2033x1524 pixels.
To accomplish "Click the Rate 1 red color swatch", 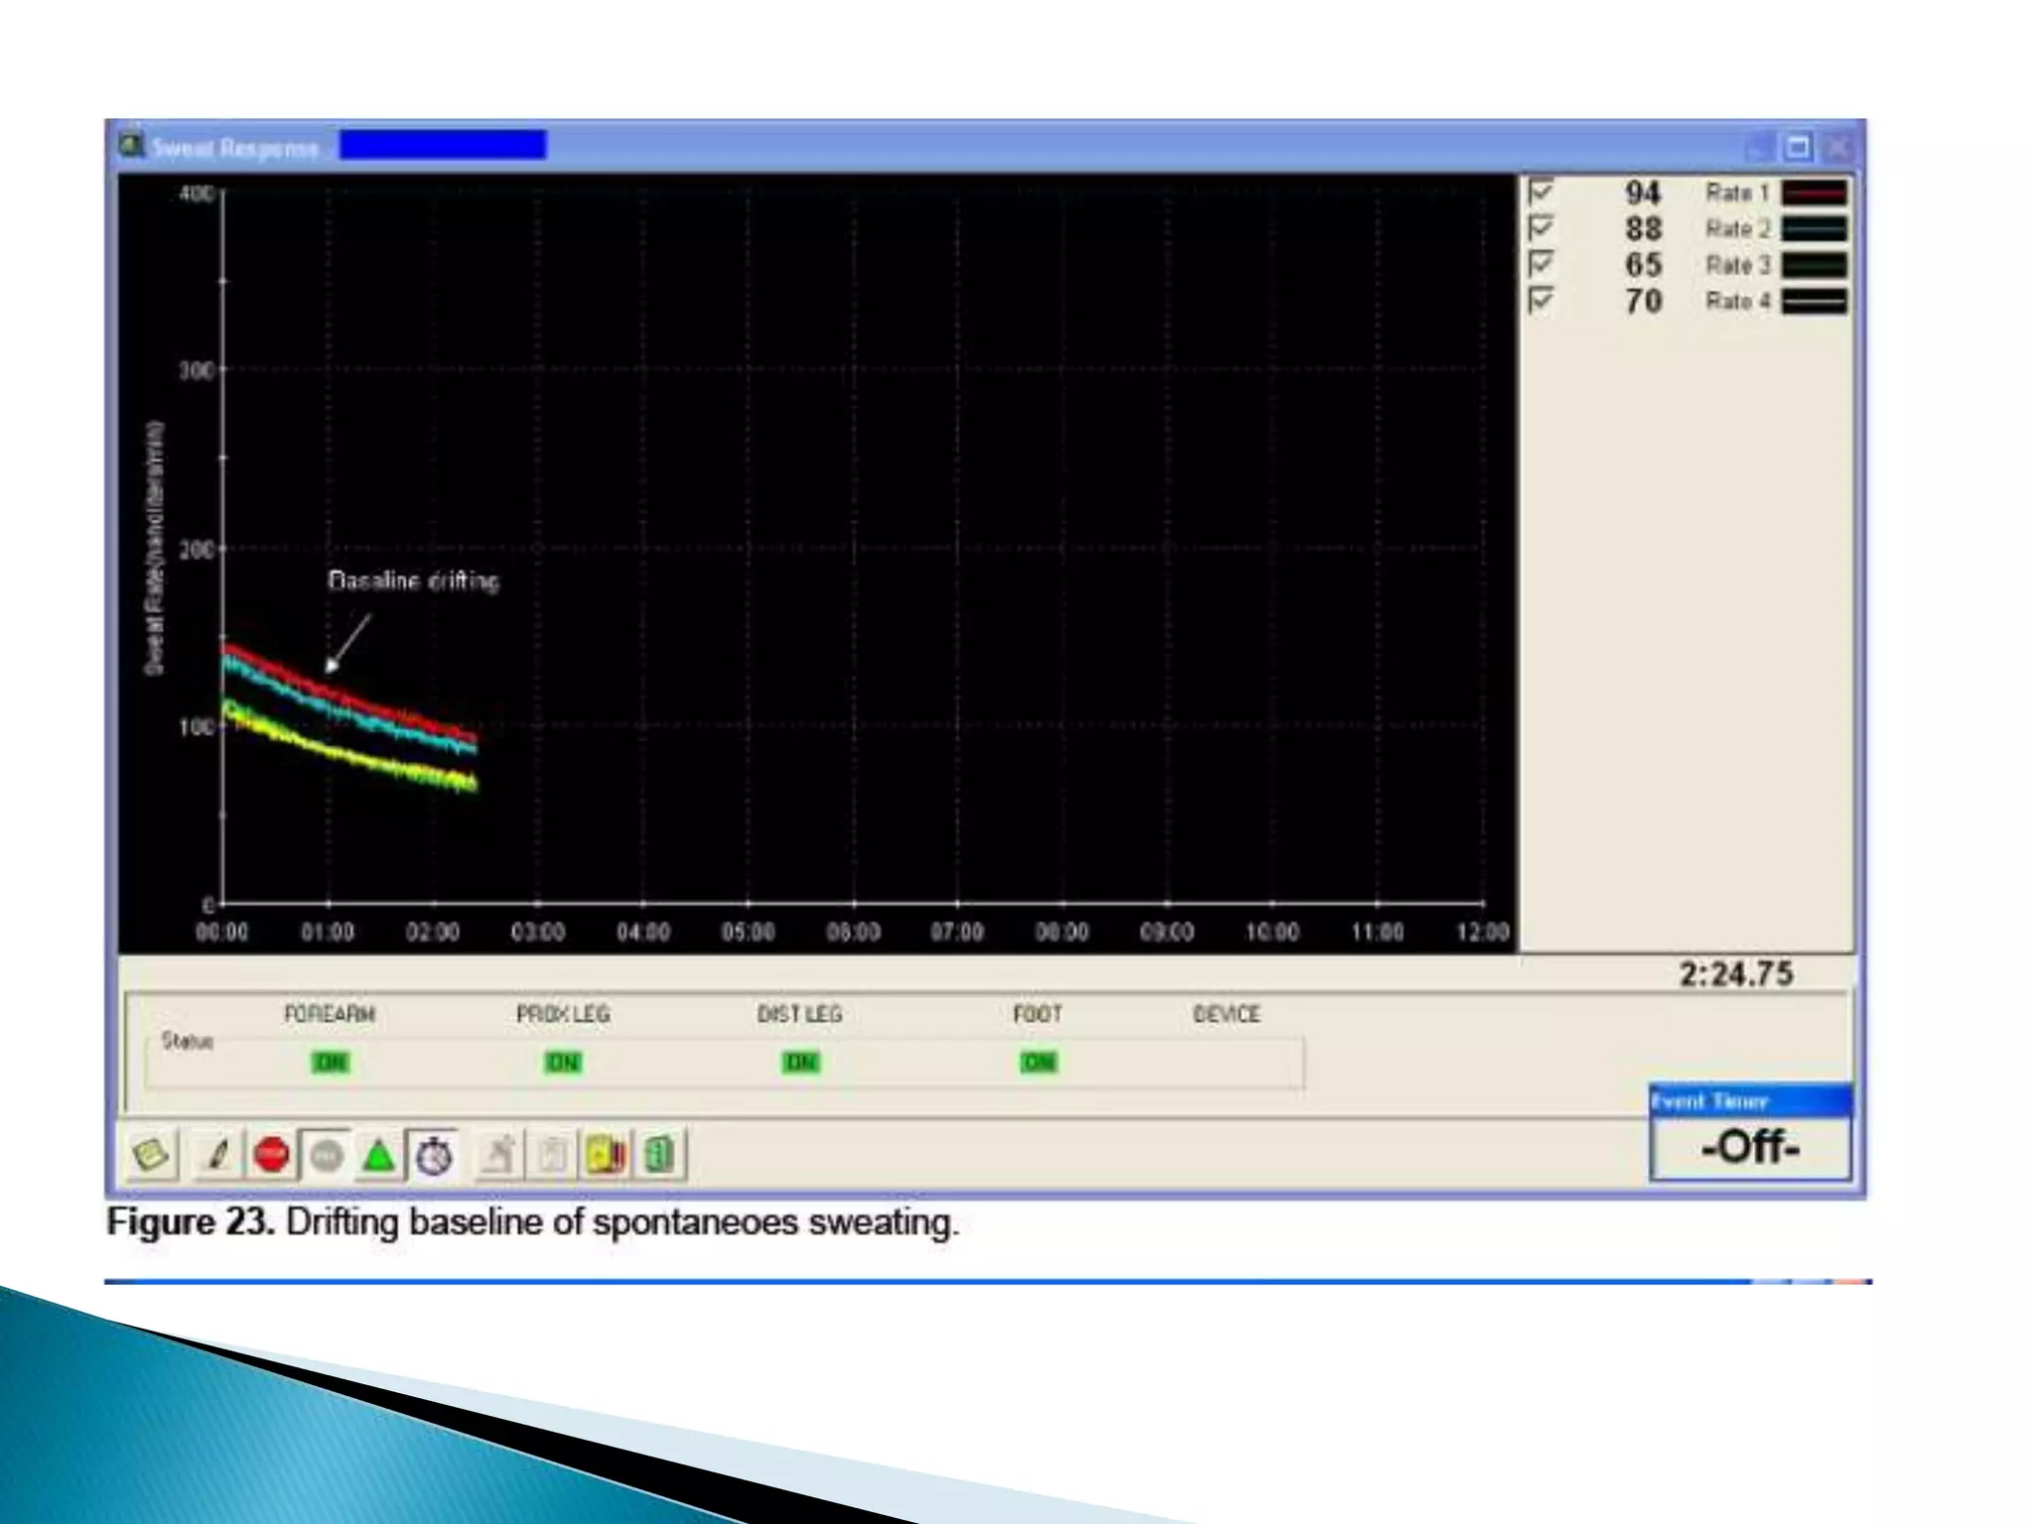I will (x=1814, y=191).
